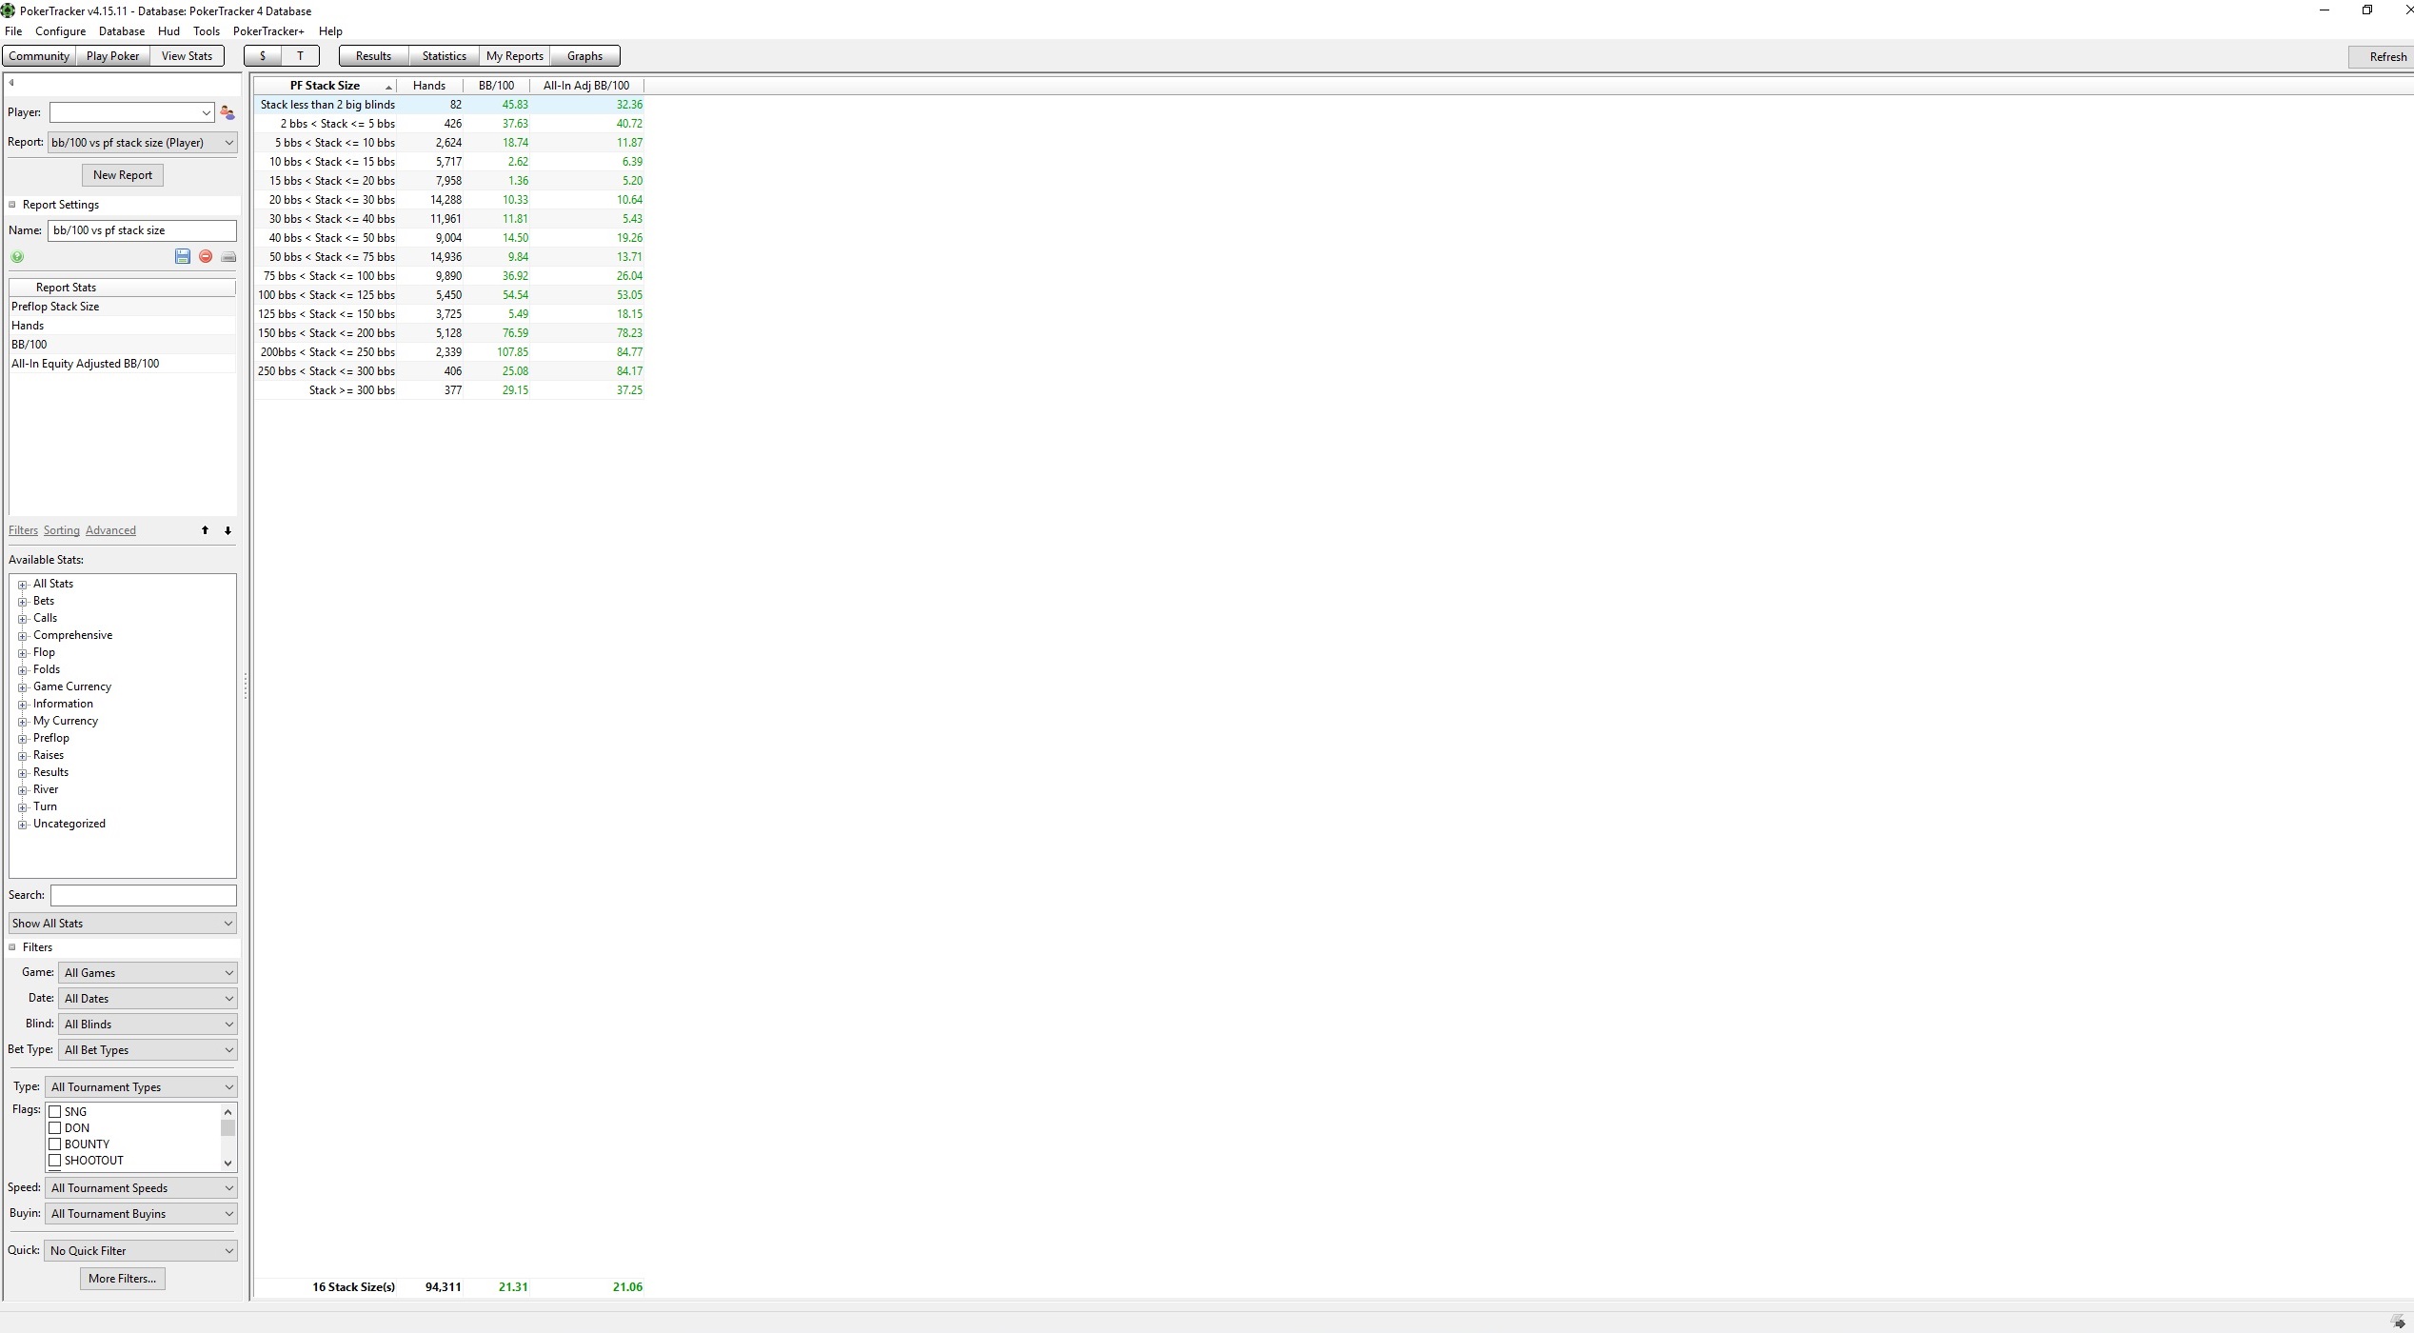
Task: Move the stat up with the up arrow
Action: click(x=205, y=530)
